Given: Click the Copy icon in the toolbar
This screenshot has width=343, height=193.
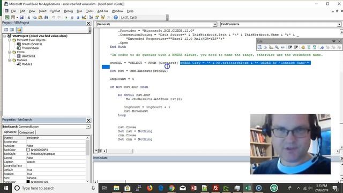Looking at the screenshot, I should point(34,17).
